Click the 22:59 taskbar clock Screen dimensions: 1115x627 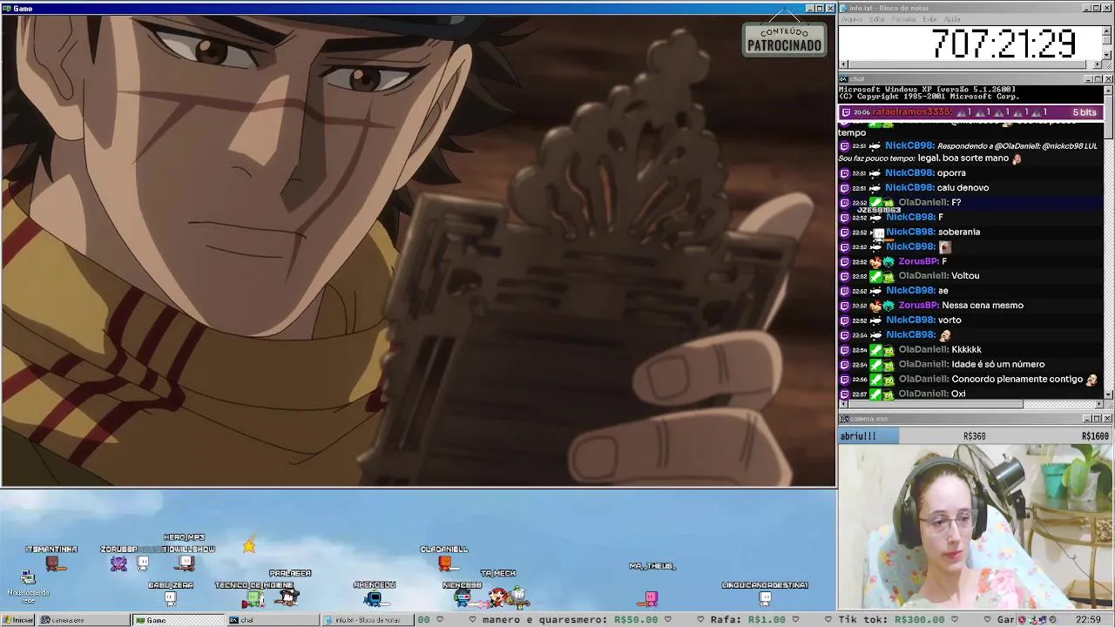tap(1088, 620)
